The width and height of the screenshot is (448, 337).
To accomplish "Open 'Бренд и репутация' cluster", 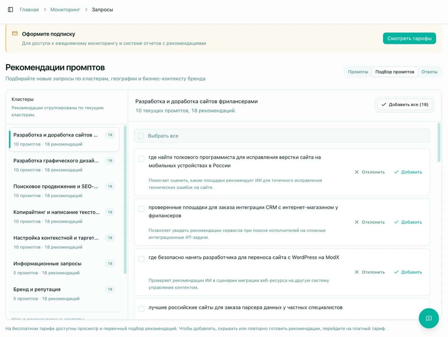I will coord(64,294).
